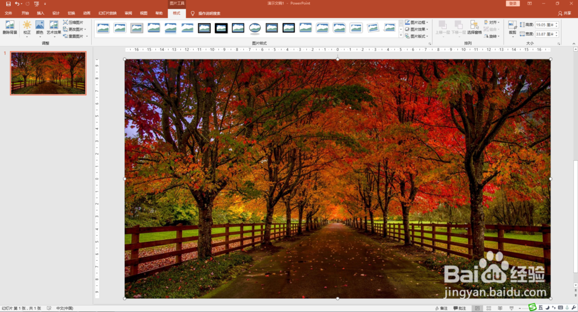Collapse the ribbon with the chevron
The height and width of the screenshot is (312, 578).
pyautogui.click(x=573, y=44)
